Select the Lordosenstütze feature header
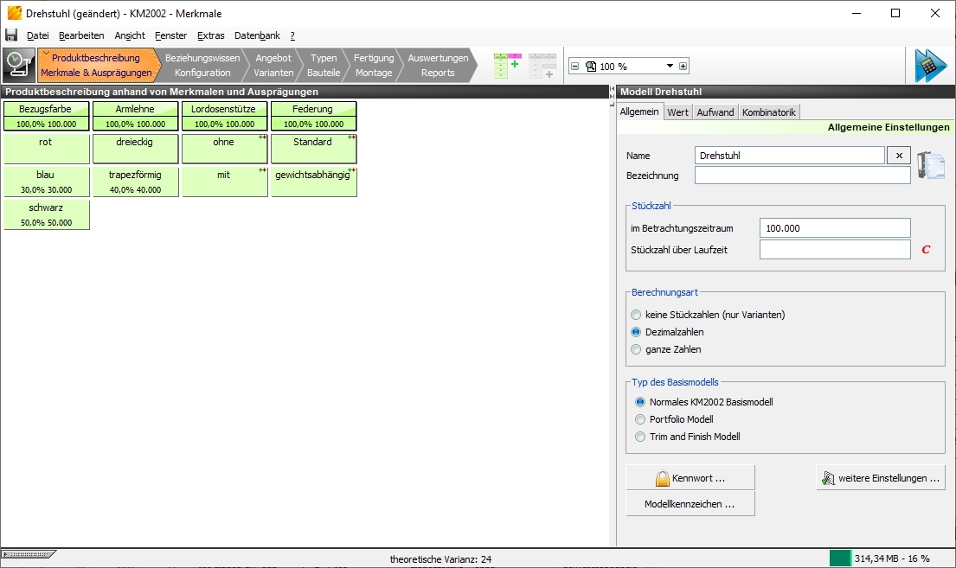Viewport: 956px width, 568px height. 224,116
